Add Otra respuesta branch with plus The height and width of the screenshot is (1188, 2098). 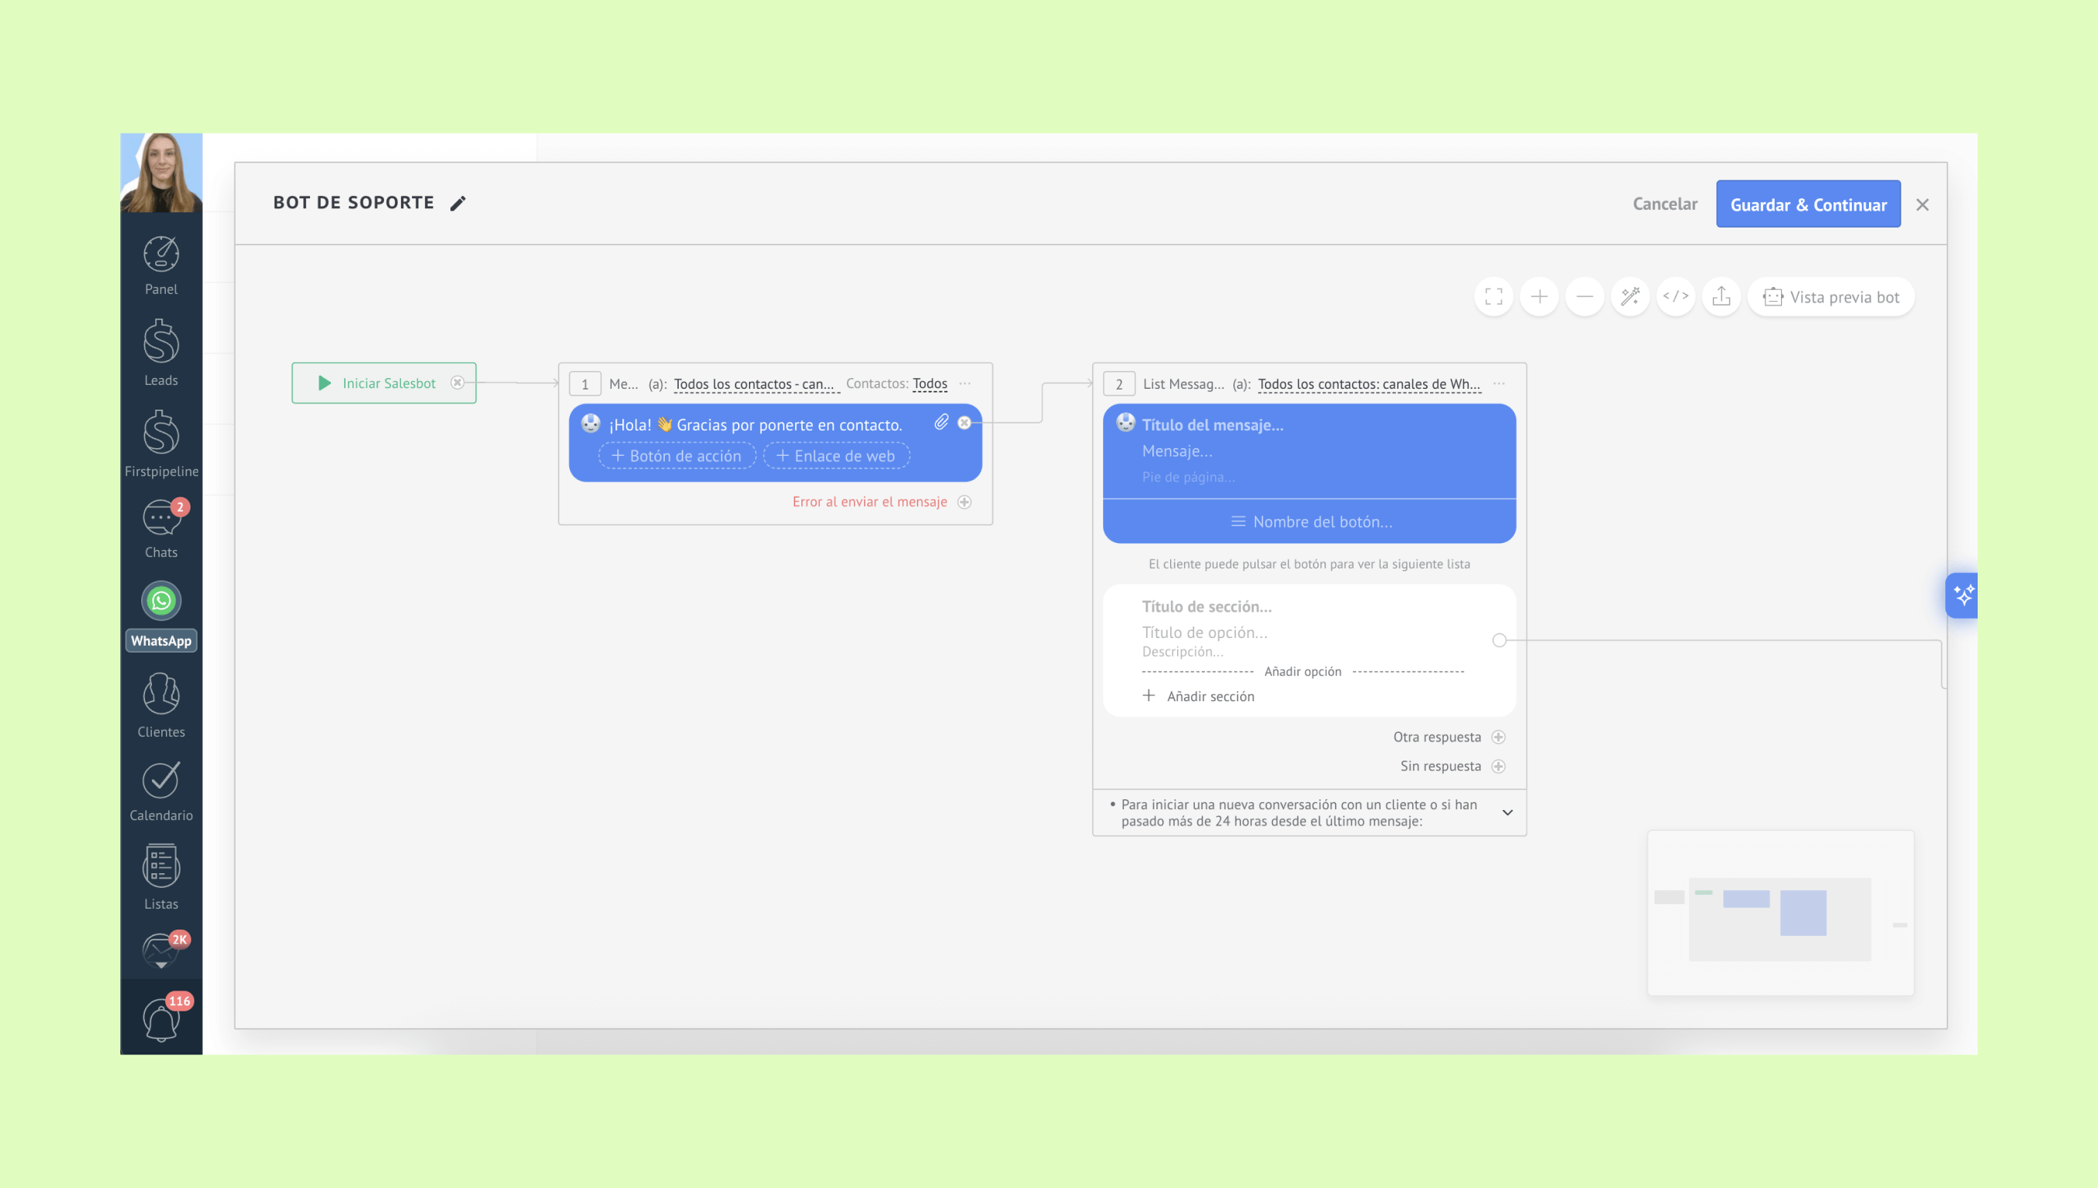pyautogui.click(x=1499, y=737)
